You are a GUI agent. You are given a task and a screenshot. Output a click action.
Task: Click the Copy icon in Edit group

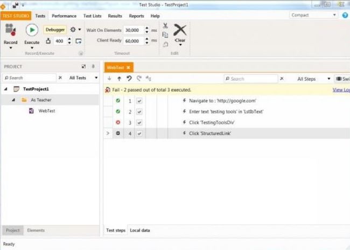click(x=165, y=35)
